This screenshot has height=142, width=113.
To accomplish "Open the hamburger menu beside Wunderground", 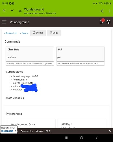I will tap(4, 22).
